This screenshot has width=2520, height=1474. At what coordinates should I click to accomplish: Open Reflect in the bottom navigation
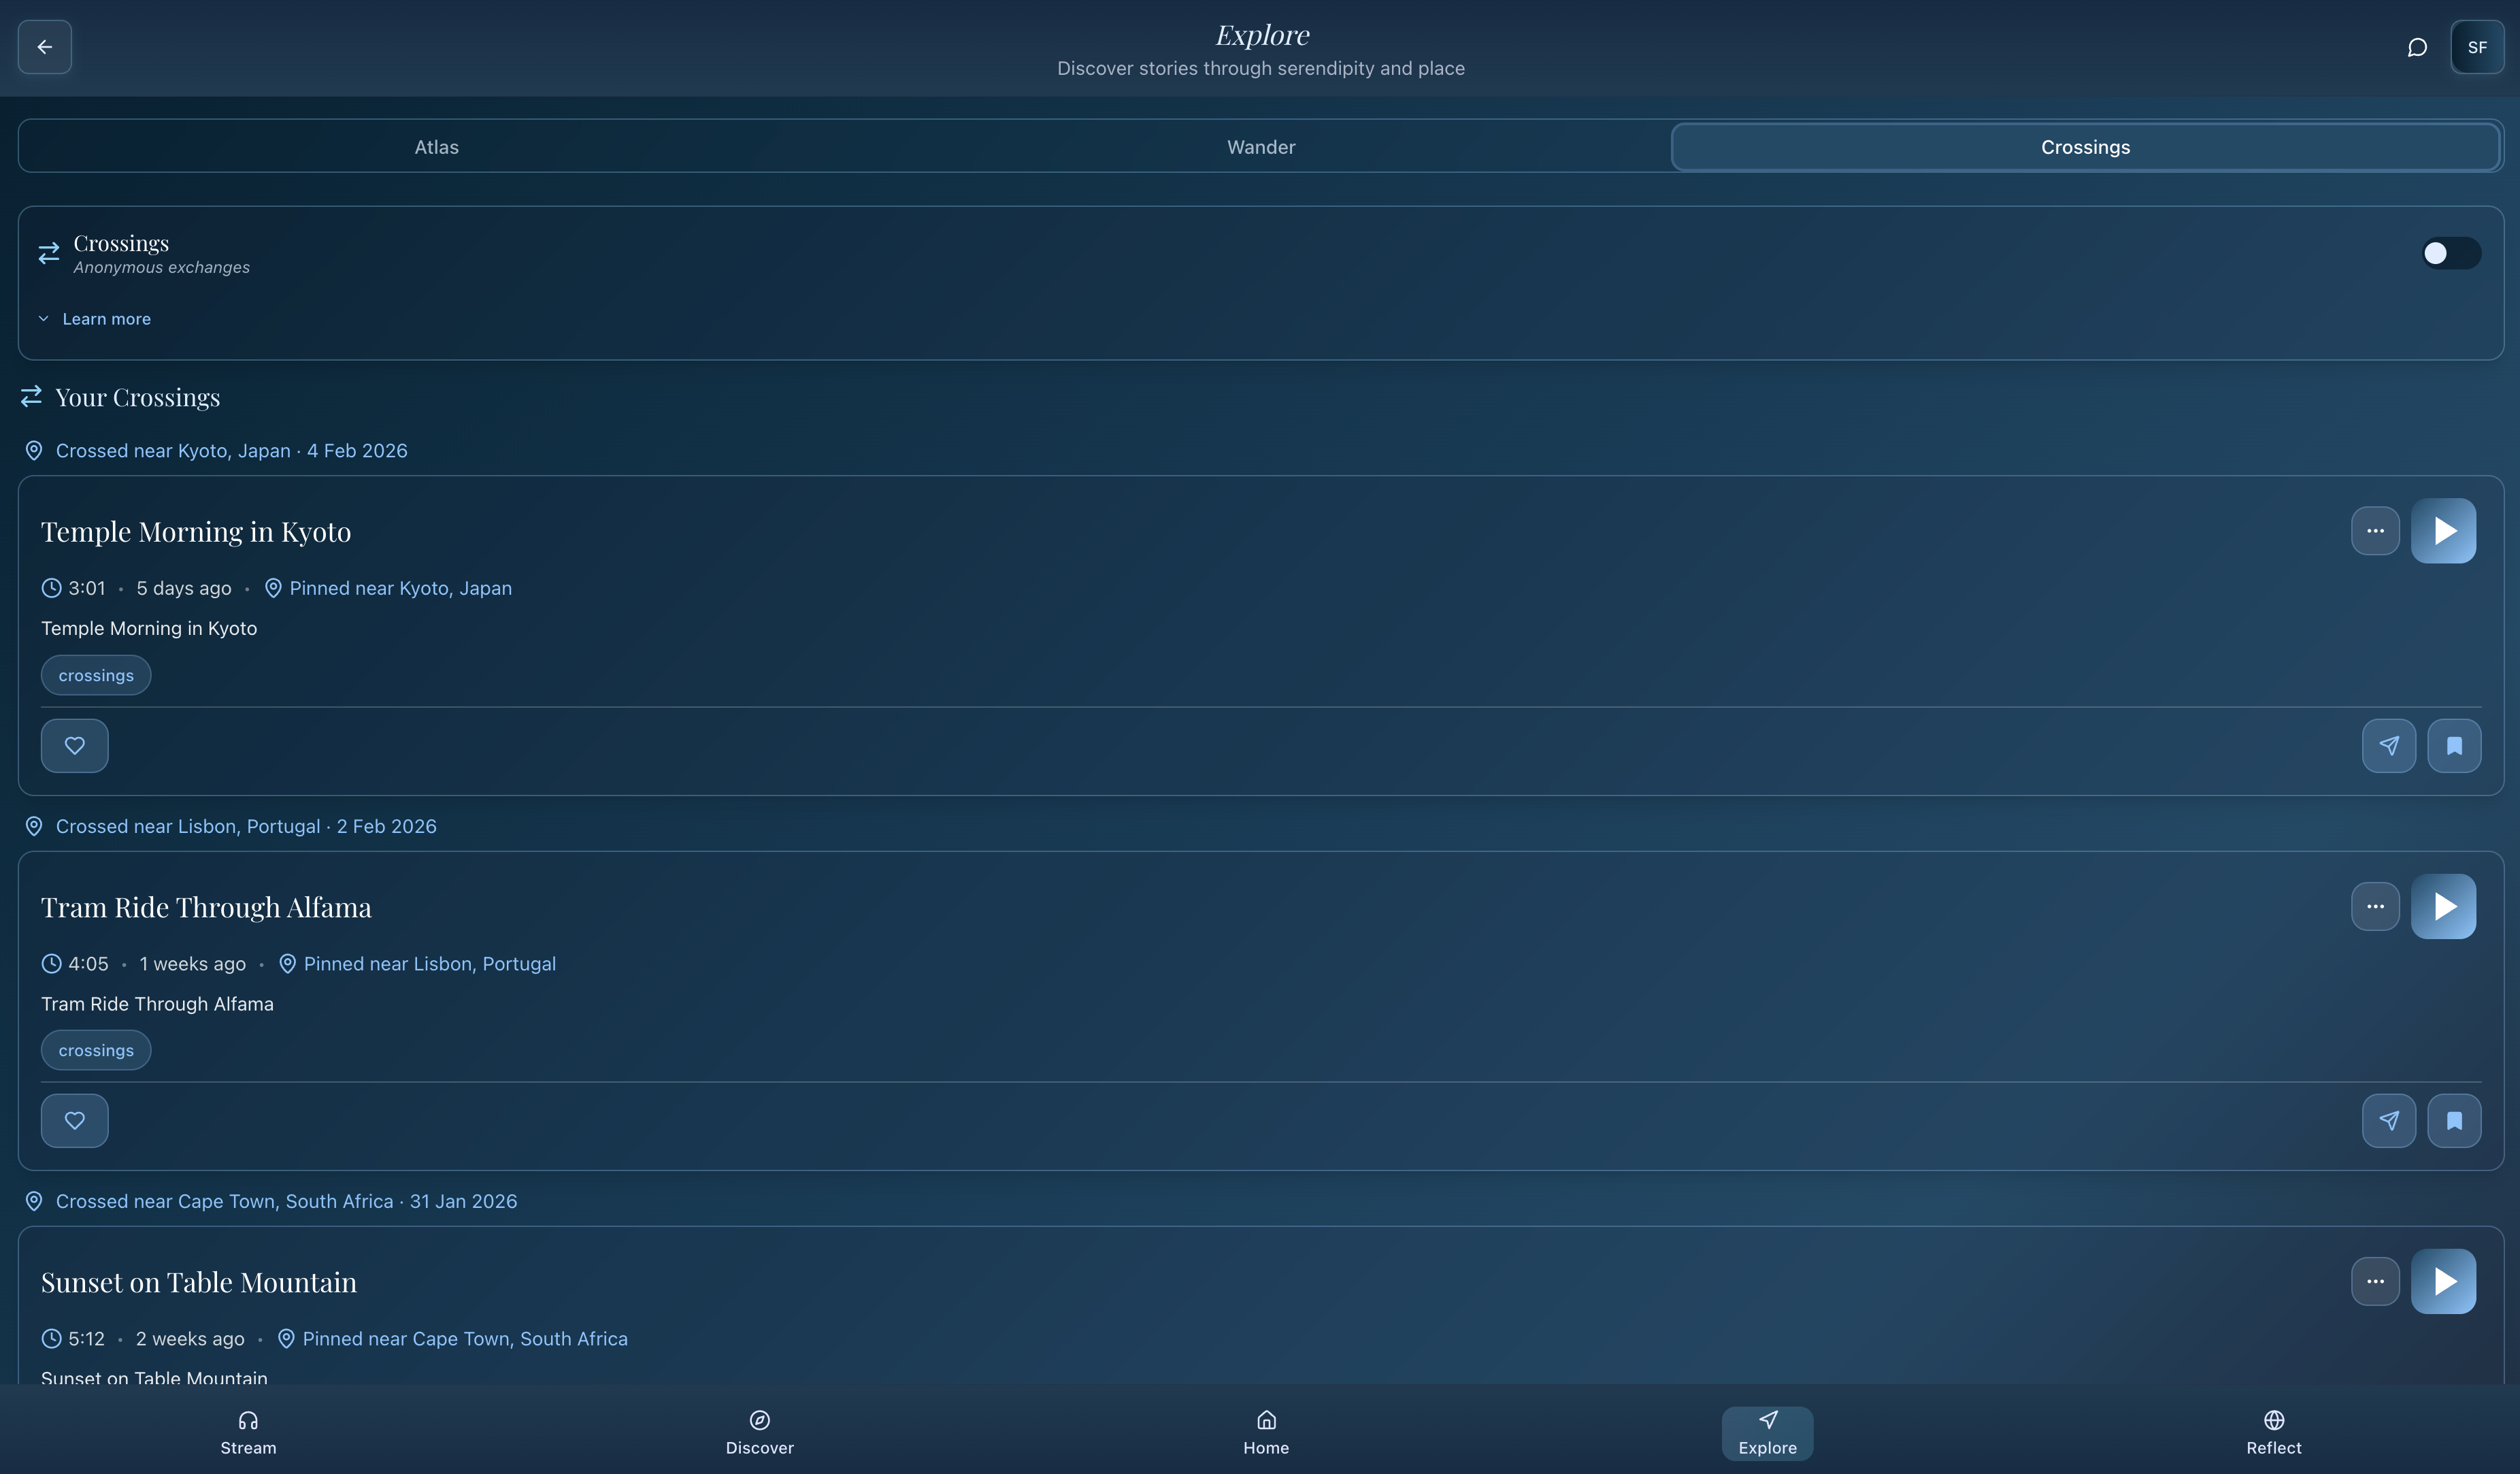[x=2273, y=1432]
